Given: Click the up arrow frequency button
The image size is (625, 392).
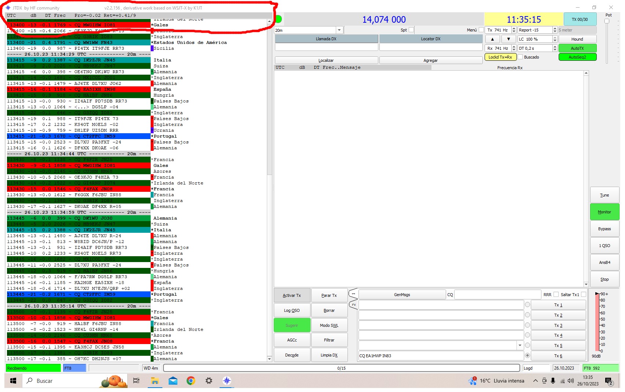Looking at the screenshot, I should click(x=492, y=39).
